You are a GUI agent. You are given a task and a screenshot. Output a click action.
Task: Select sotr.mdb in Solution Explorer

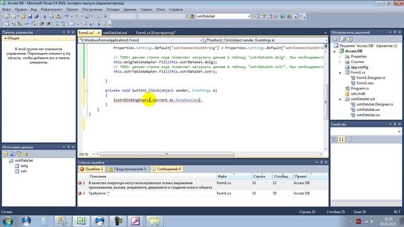pos(358,94)
